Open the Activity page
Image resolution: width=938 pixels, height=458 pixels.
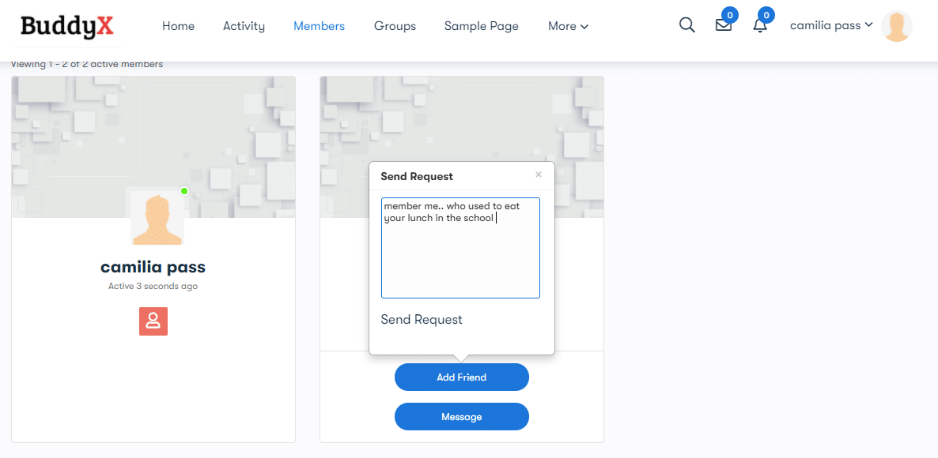[243, 26]
